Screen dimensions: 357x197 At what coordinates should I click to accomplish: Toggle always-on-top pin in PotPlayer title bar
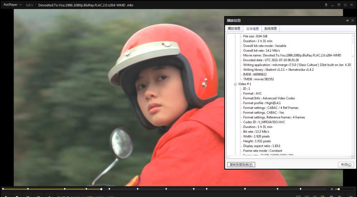pos(326,5)
